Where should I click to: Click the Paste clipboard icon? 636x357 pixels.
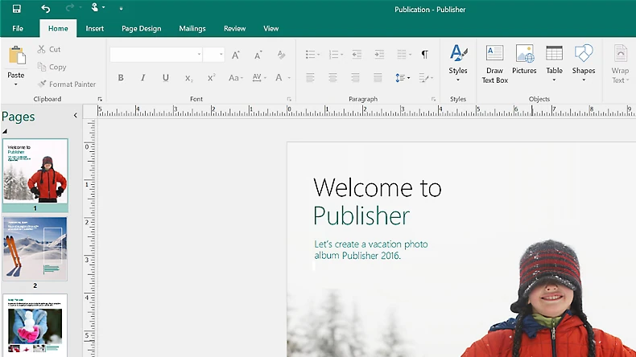(x=17, y=55)
